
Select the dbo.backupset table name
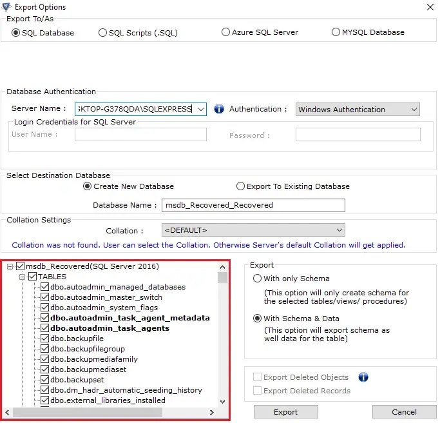click(77, 380)
